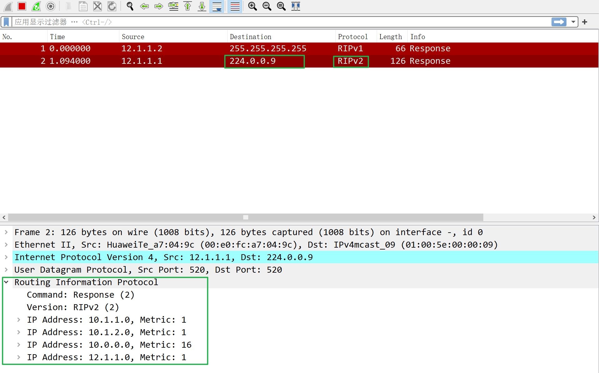Screen dimensions: 599x373
Task: Expand the IP Address 10.0.0.0 entry
Action: click(x=19, y=345)
